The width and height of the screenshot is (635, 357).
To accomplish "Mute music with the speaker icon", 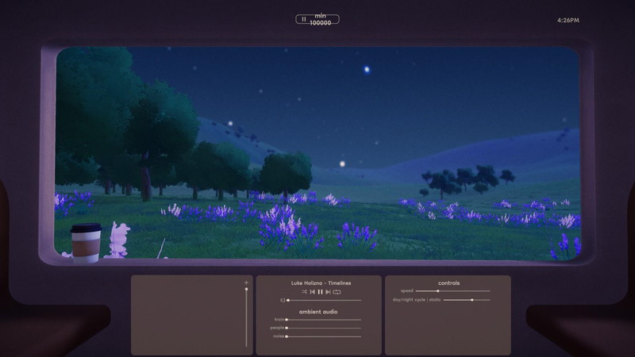I will pos(282,301).
